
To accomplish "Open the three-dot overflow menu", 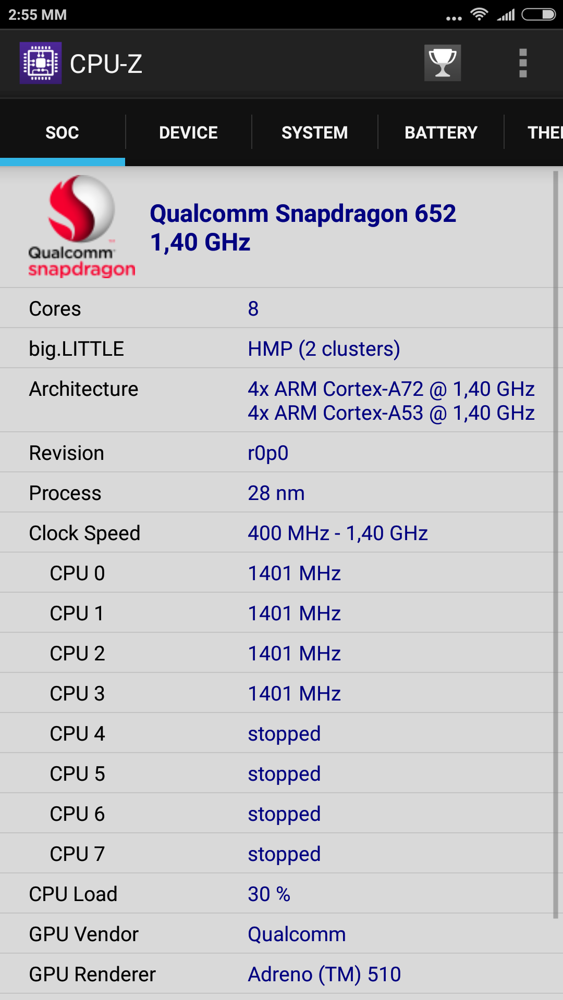I will pos(523,63).
